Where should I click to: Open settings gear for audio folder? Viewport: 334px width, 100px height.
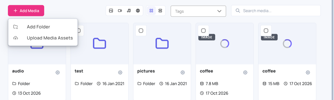click(58, 72)
